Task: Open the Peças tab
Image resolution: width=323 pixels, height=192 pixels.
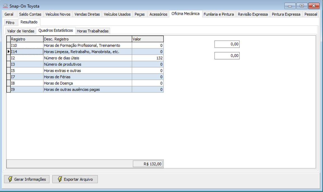Action: click(140, 14)
